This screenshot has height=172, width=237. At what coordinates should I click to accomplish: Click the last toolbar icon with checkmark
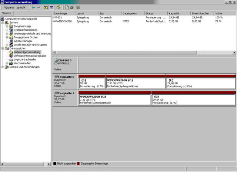coord(78,7)
